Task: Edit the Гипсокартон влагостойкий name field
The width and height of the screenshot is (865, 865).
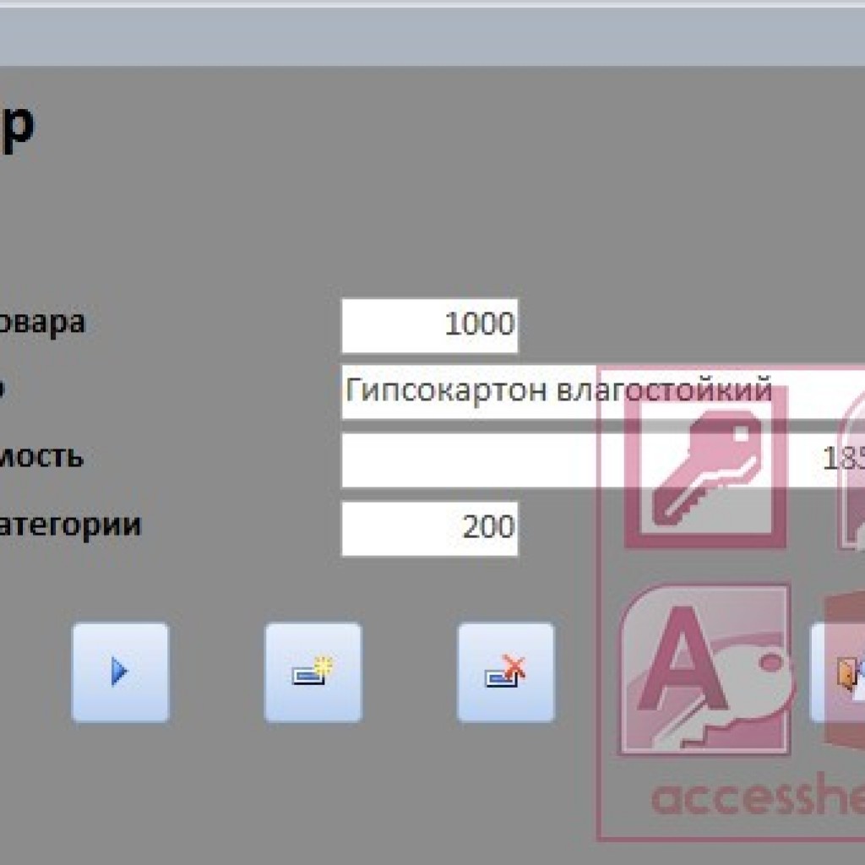Action: coord(603,392)
